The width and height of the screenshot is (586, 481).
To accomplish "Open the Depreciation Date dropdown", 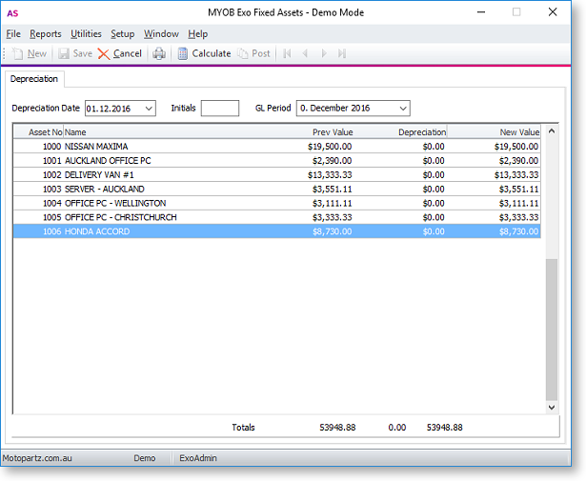I will pos(148,109).
